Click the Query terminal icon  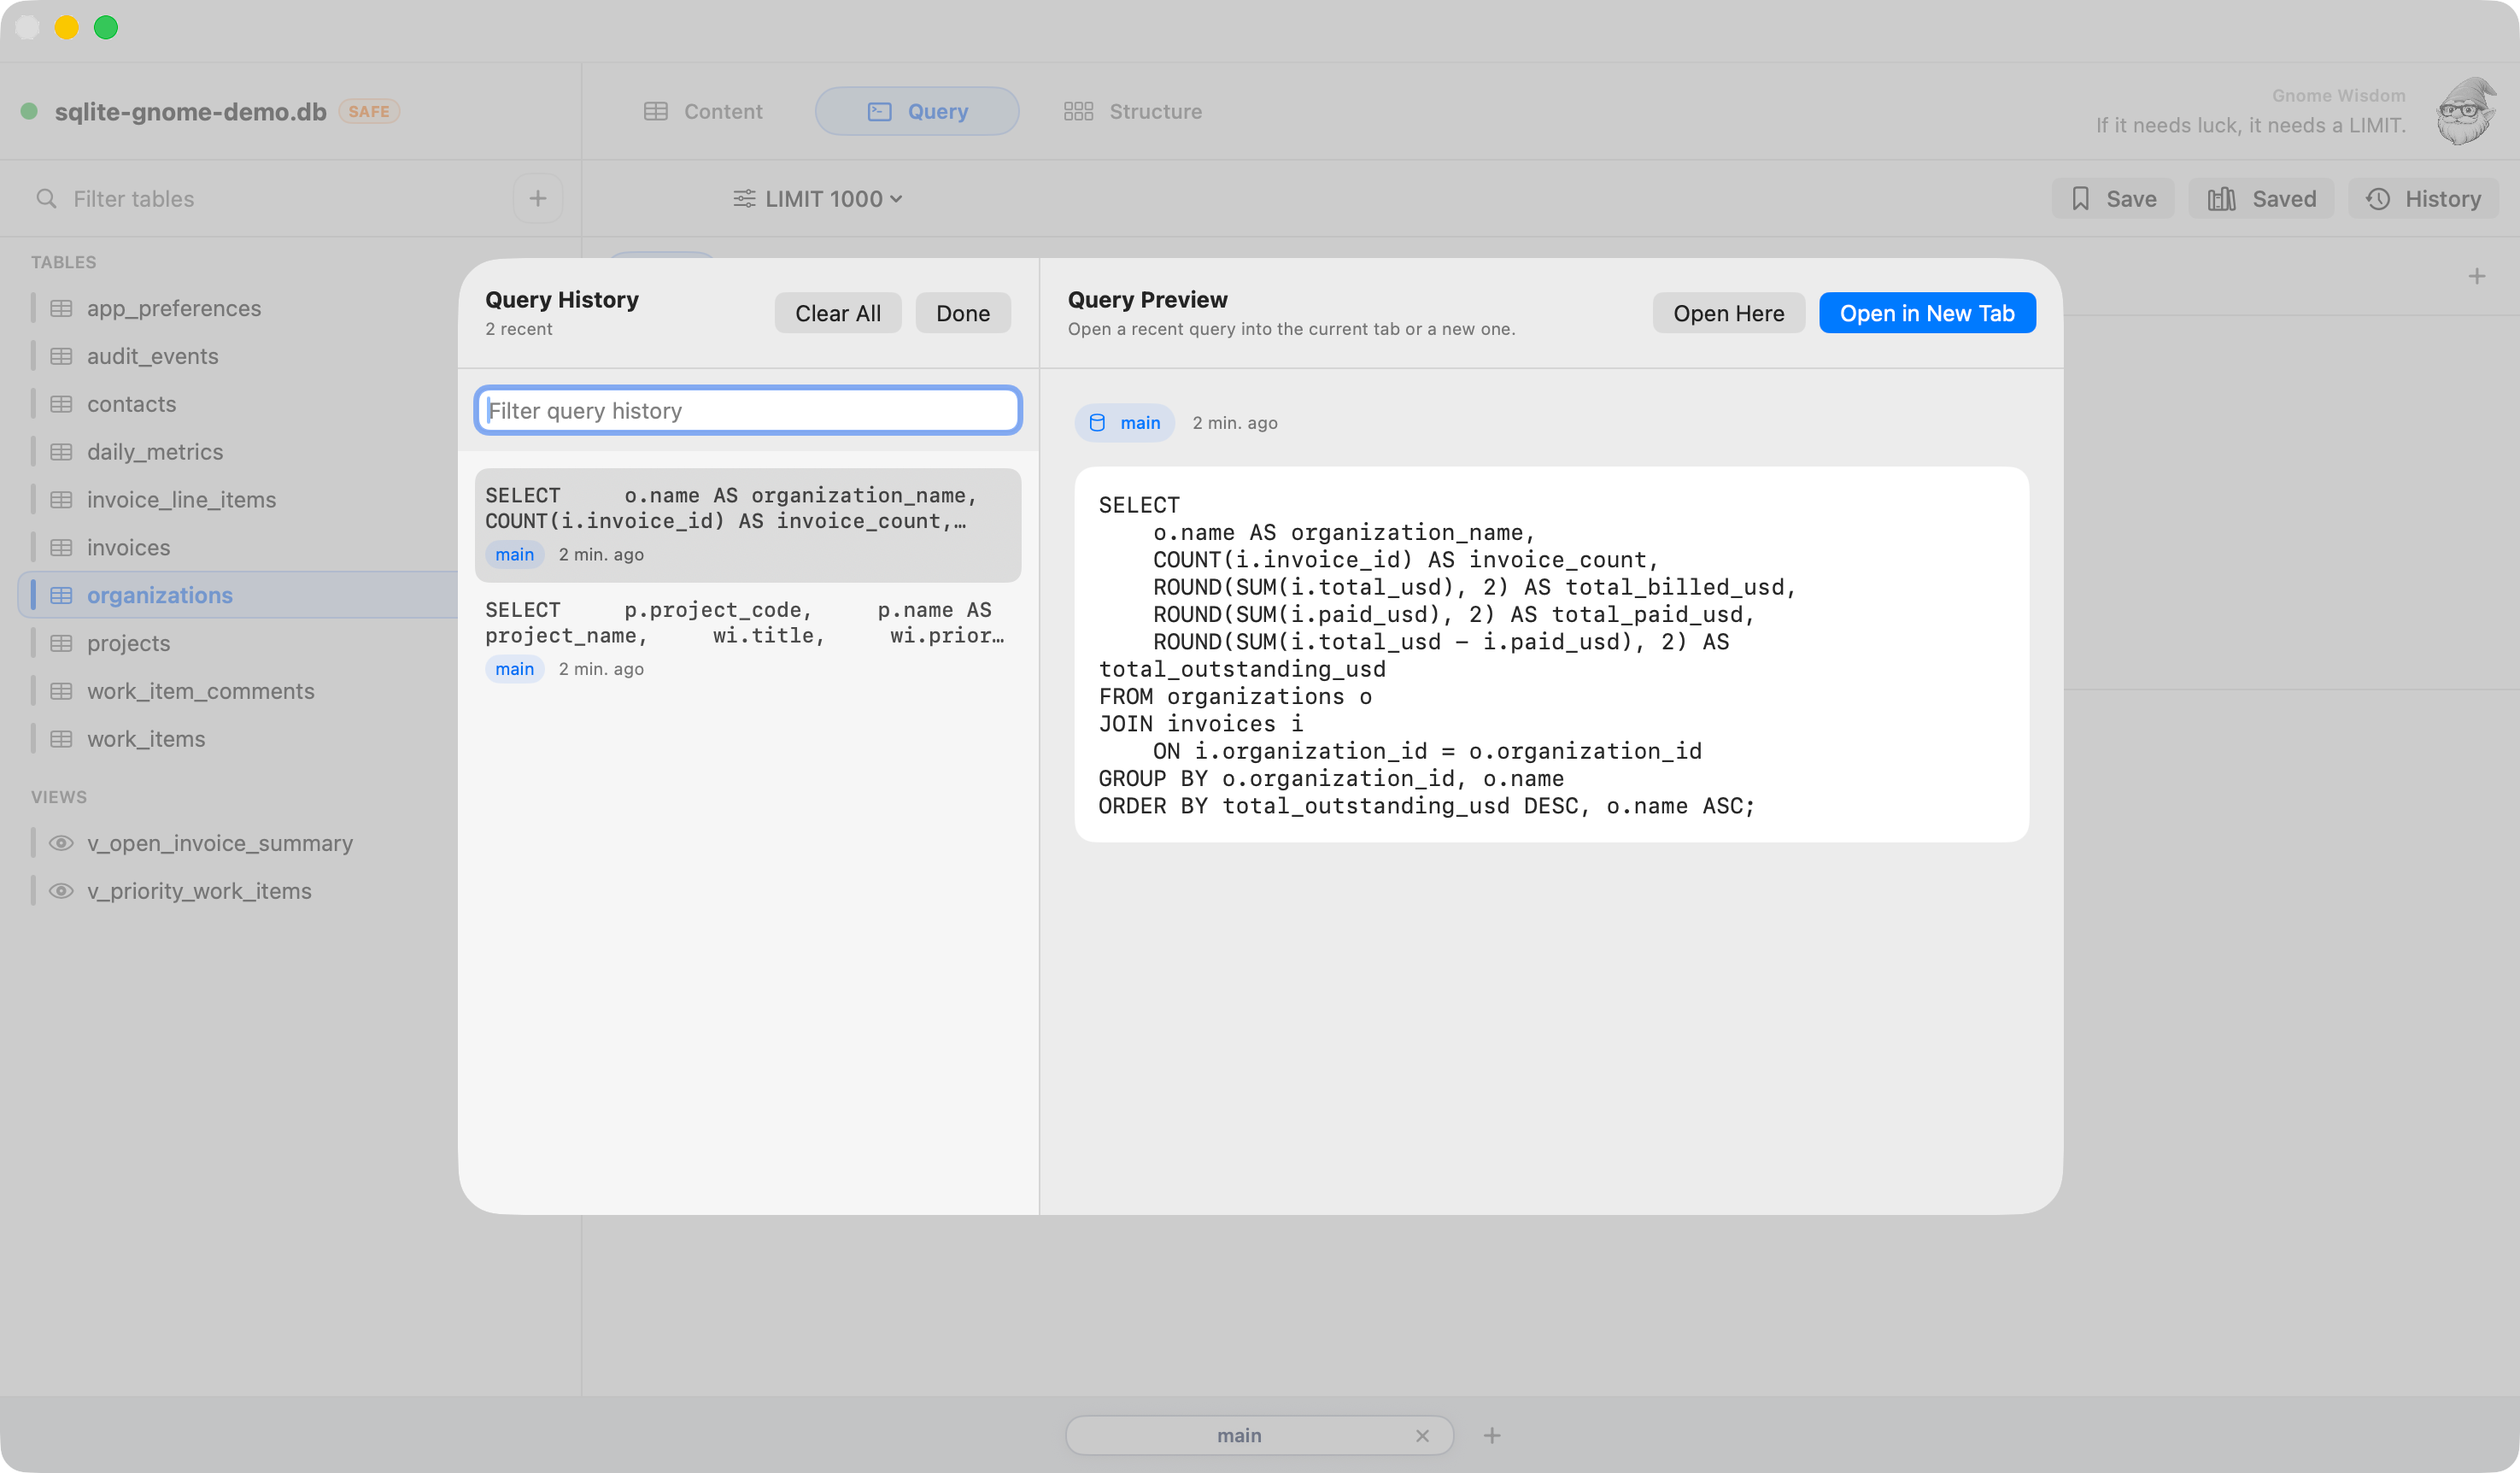tap(879, 111)
